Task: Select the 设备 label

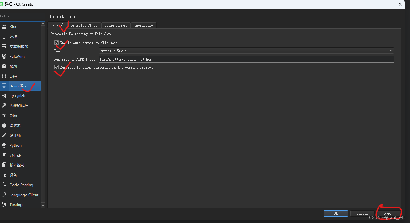Action: click(13, 175)
